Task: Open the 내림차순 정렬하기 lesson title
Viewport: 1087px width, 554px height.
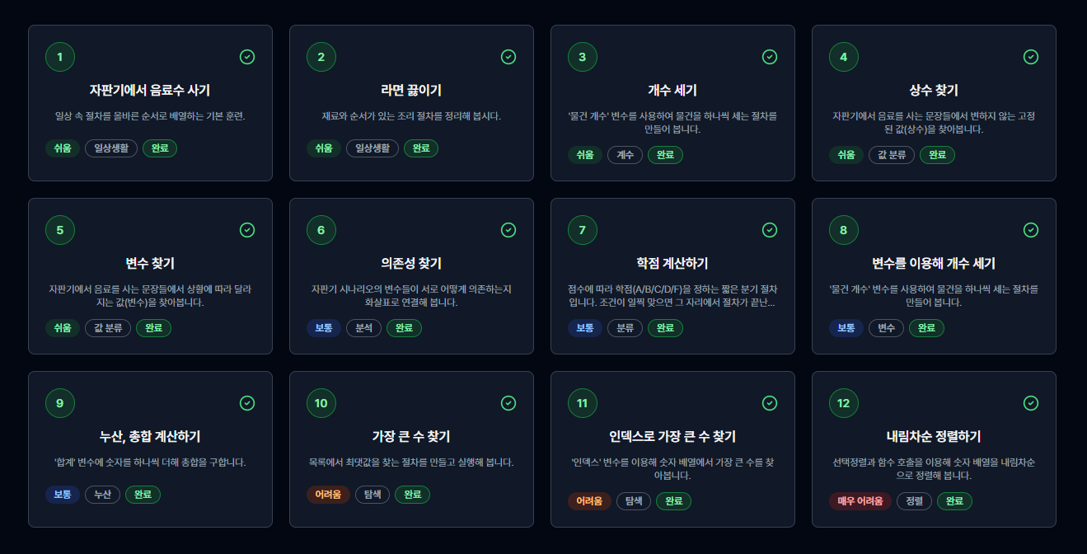Action: [934, 436]
